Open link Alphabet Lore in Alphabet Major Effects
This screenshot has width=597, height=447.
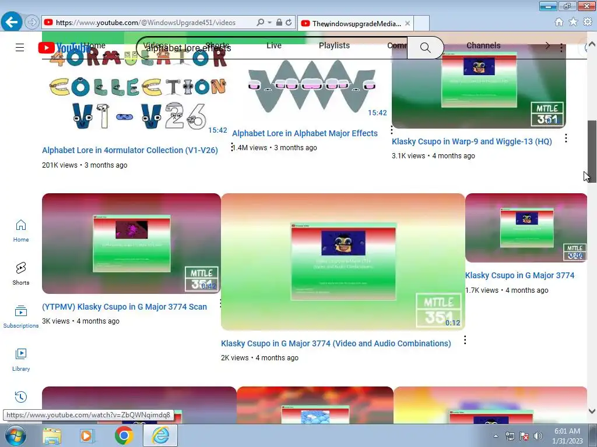(x=305, y=133)
